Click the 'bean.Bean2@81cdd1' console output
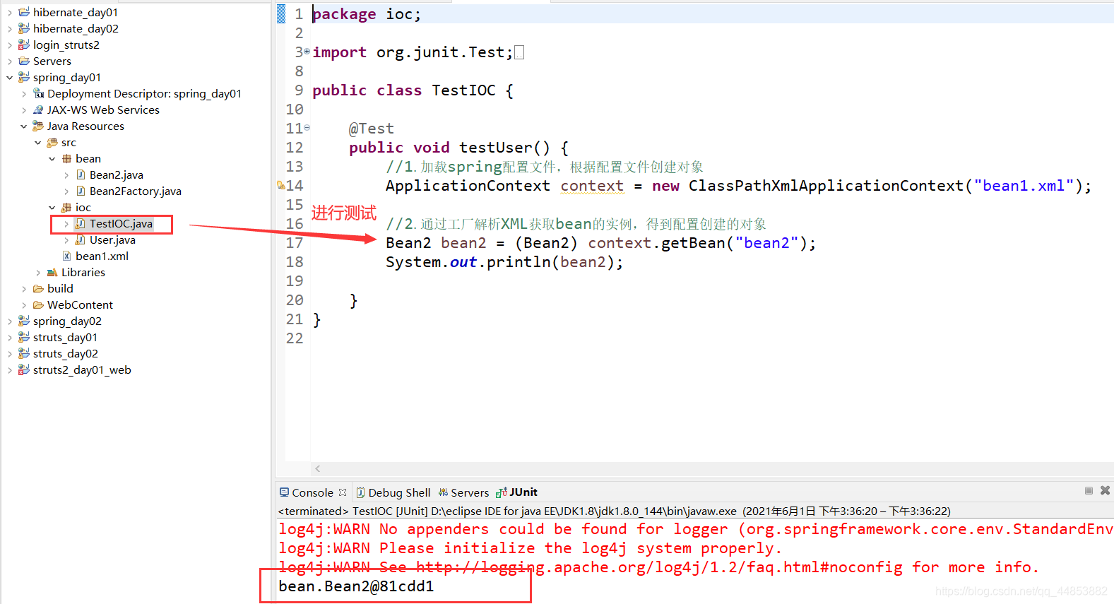The image size is (1114, 604). click(356, 586)
